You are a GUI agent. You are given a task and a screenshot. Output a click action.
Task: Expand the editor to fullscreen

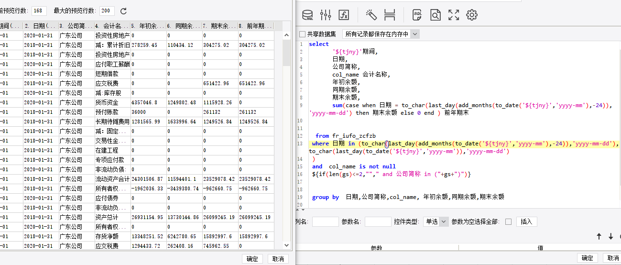pyautogui.click(x=454, y=15)
